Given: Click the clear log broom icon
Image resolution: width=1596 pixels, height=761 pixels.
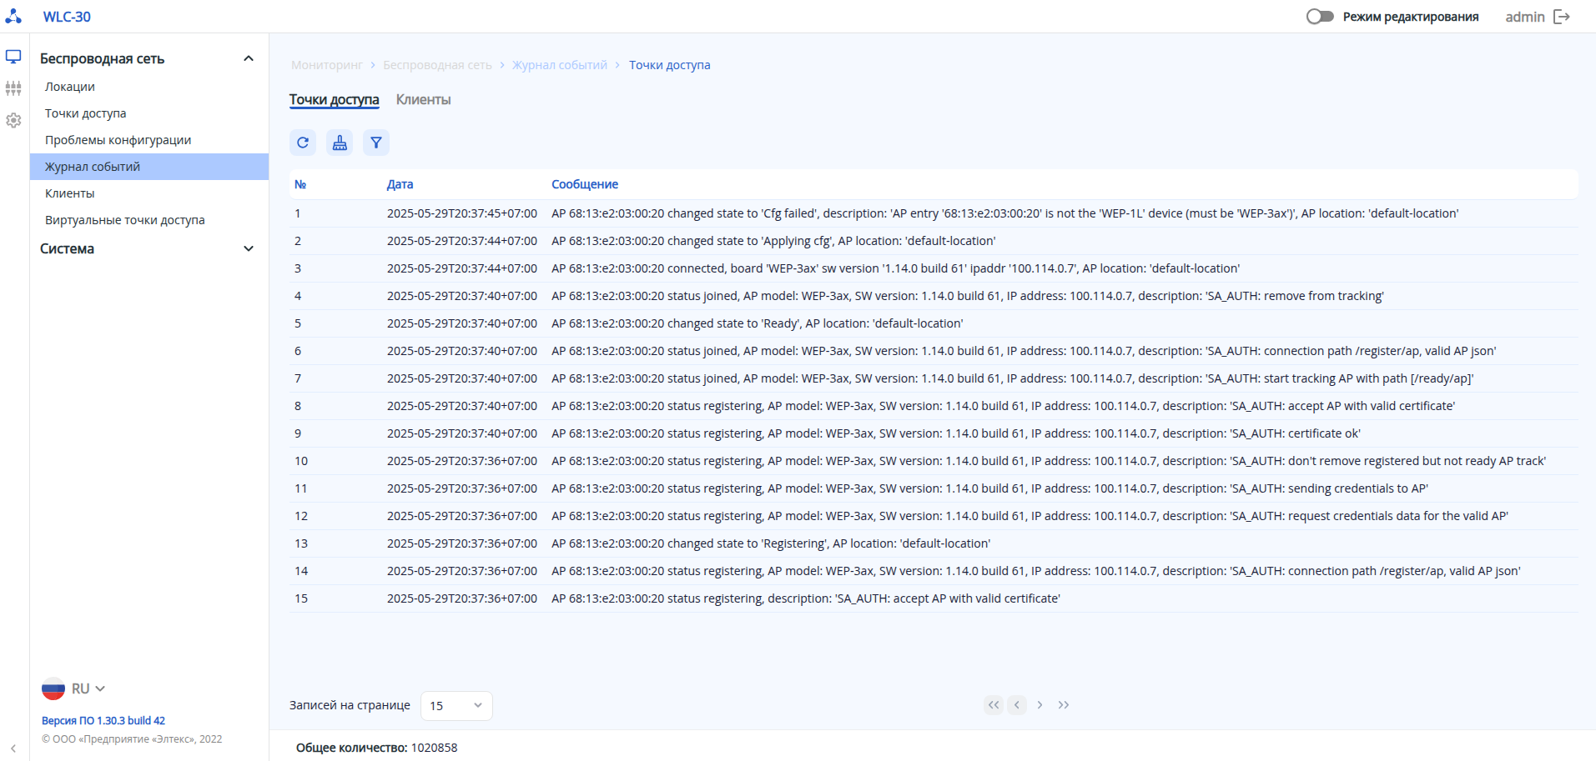Looking at the screenshot, I should click(x=340, y=143).
